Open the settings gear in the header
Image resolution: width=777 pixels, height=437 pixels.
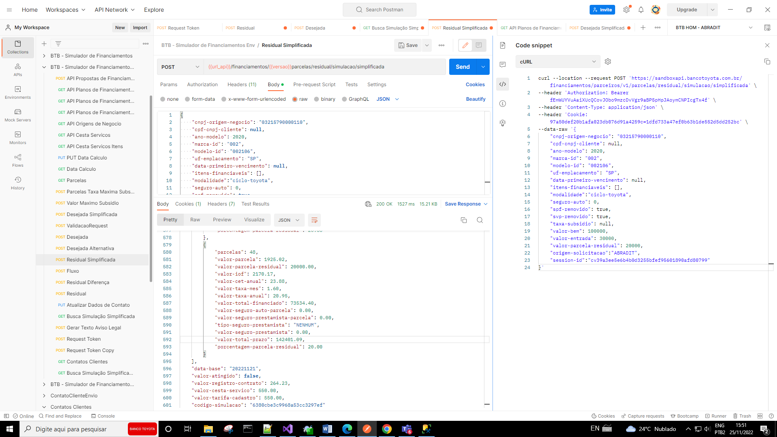[626, 10]
